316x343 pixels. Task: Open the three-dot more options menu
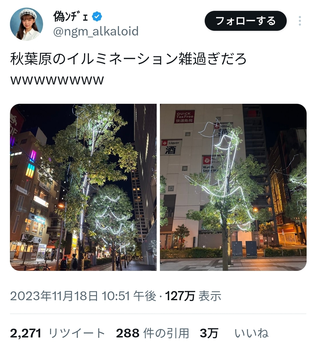(x=300, y=21)
